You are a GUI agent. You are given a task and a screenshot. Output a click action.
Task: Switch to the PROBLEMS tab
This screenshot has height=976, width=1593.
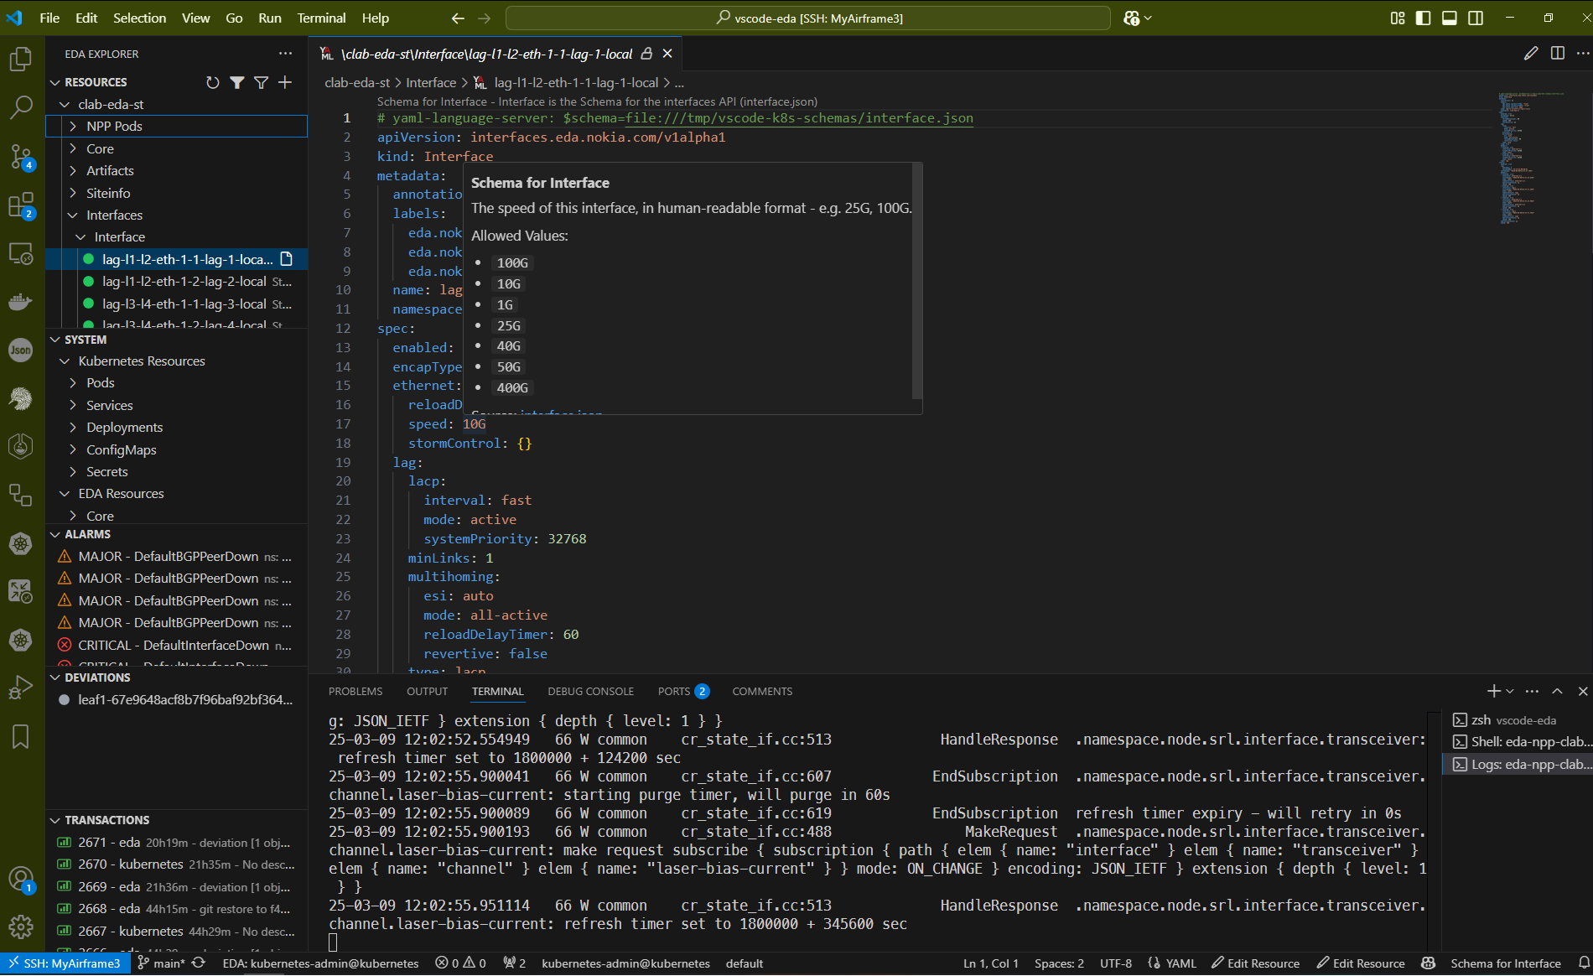(x=355, y=691)
